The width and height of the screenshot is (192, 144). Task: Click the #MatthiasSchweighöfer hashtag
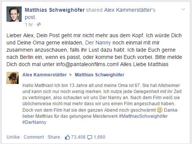click(143, 116)
